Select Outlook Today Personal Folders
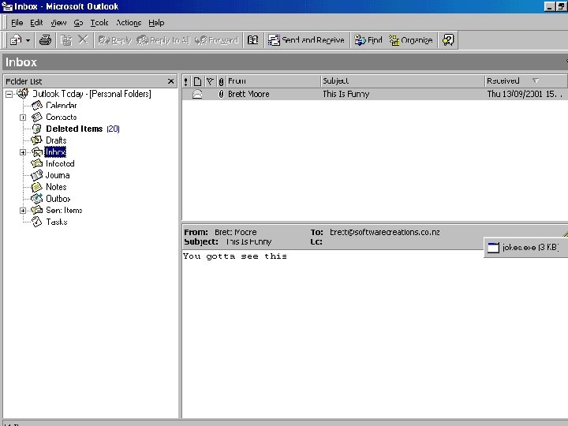Viewport: 568px width, 426px height. tap(92, 94)
